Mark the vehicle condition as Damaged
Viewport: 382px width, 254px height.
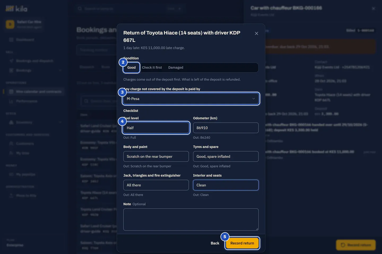176,68
